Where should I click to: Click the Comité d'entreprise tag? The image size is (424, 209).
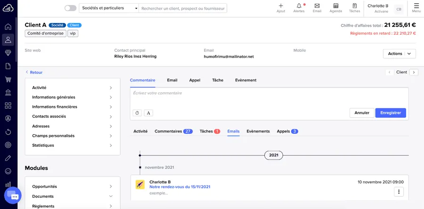(x=45, y=33)
